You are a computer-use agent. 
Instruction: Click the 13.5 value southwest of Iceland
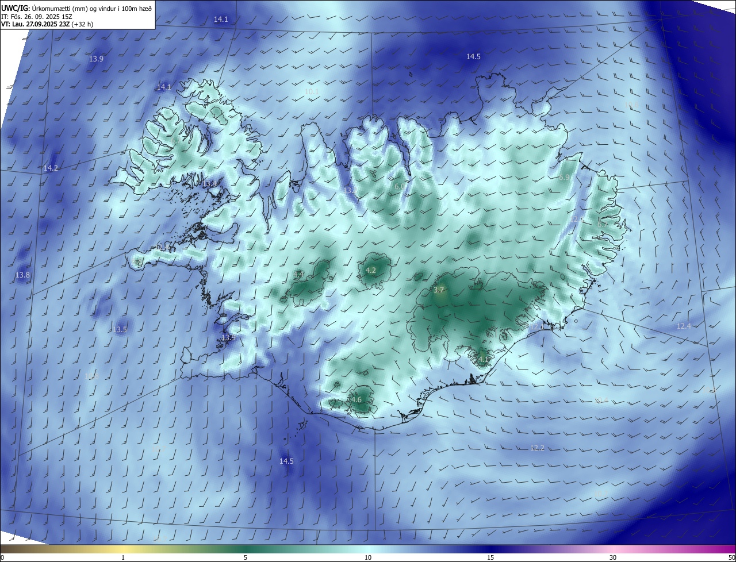pos(120,330)
